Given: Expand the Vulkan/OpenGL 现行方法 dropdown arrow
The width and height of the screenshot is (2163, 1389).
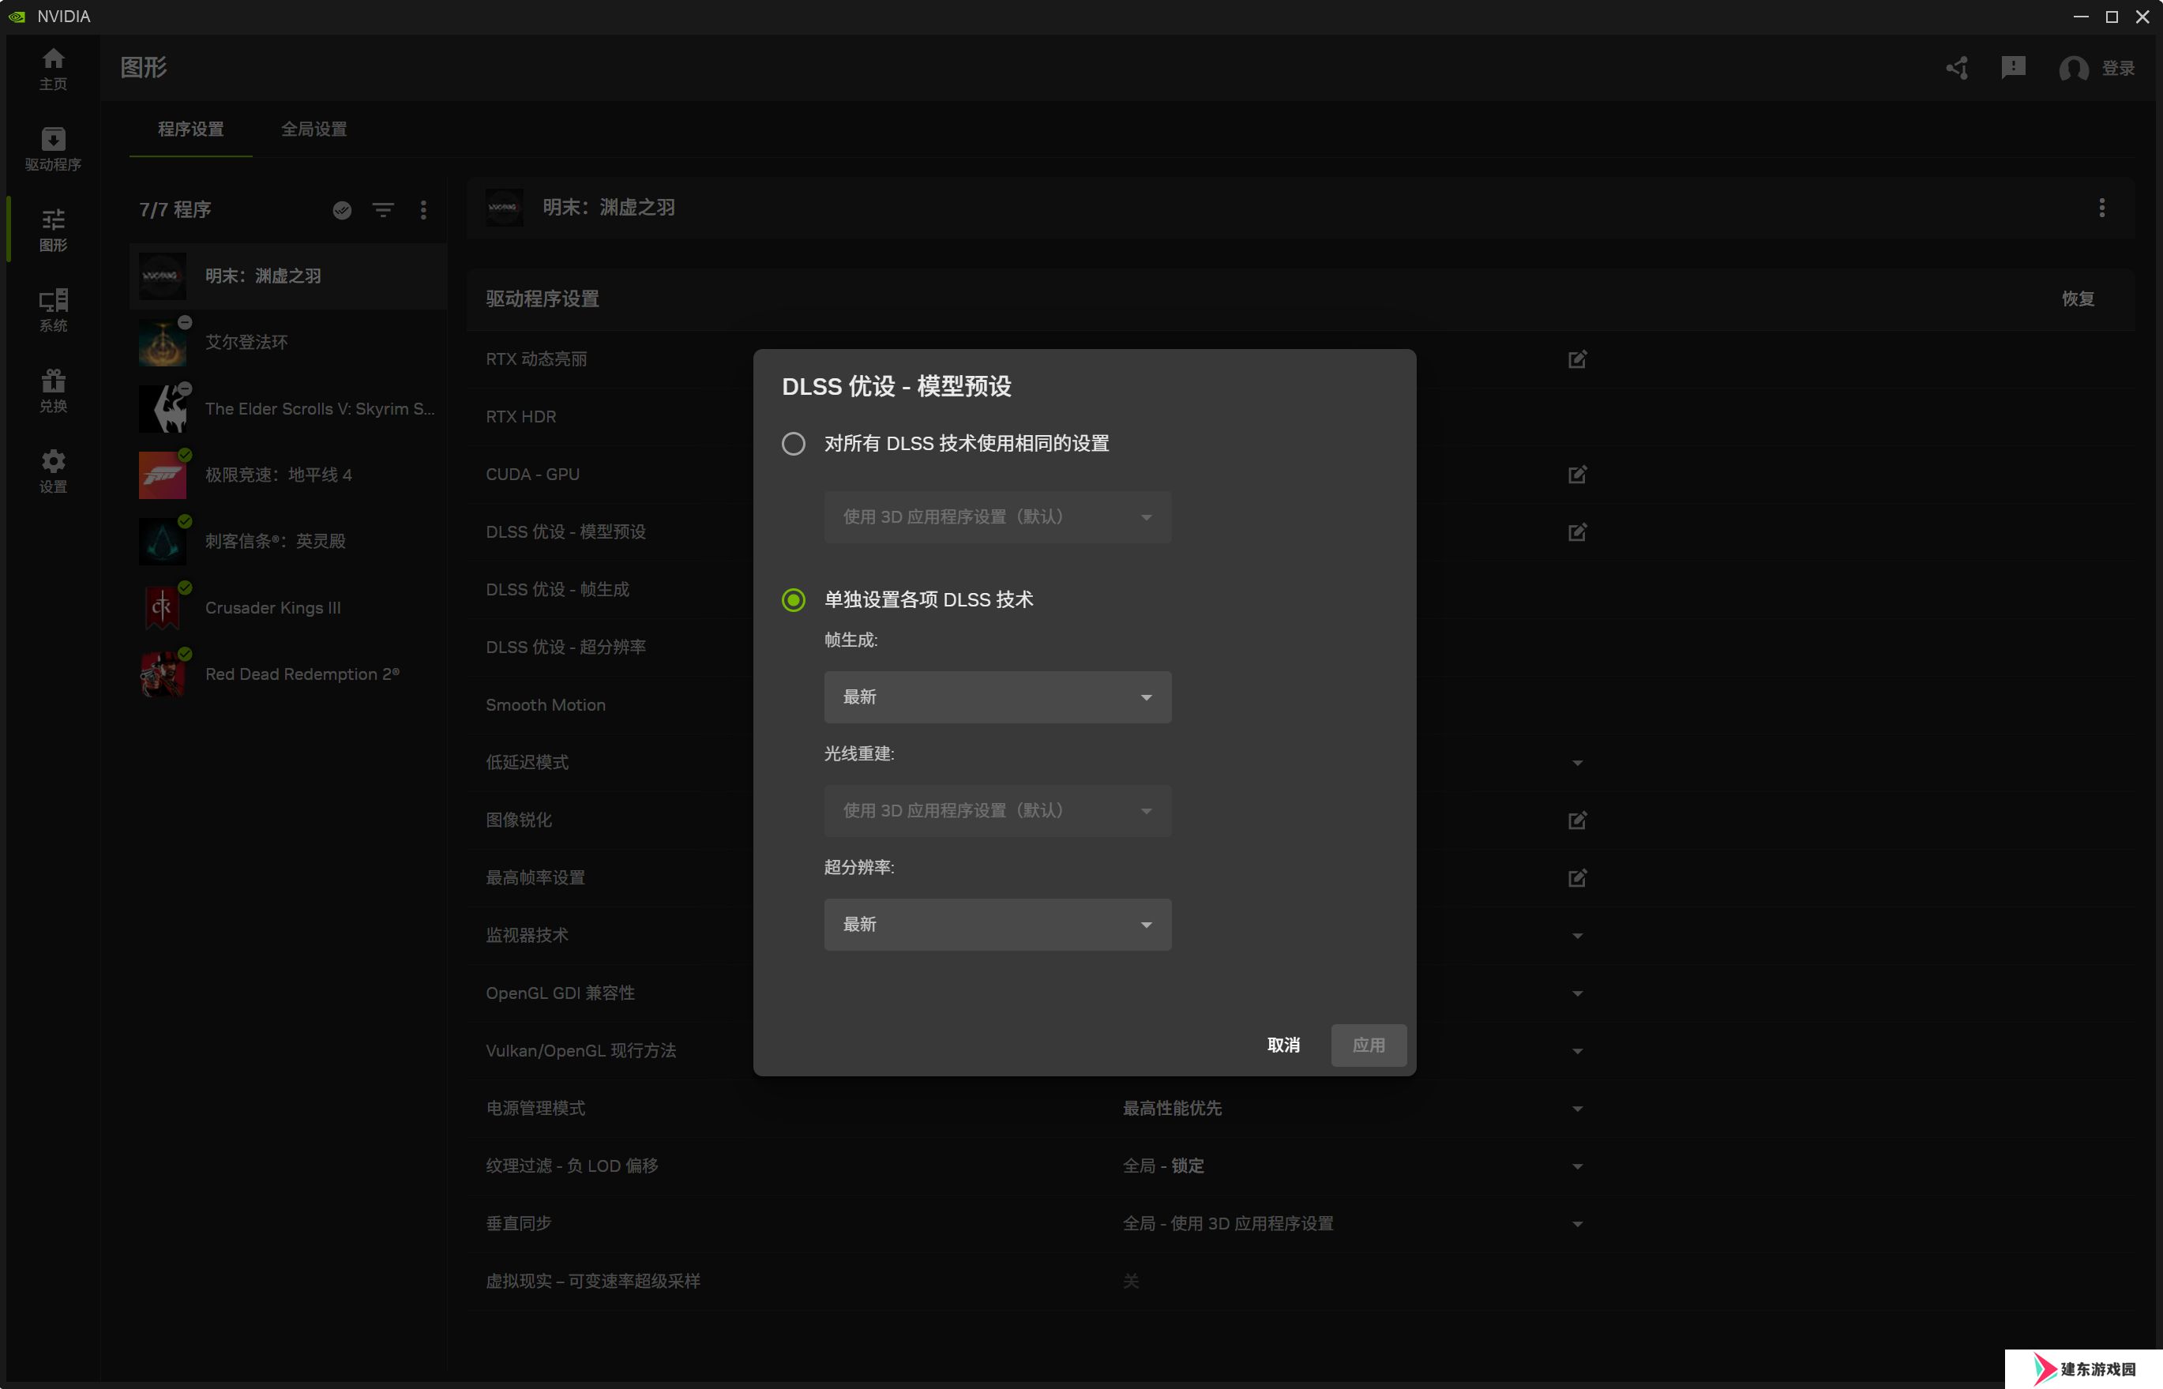Looking at the screenshot, I should click(1577, 1052).
